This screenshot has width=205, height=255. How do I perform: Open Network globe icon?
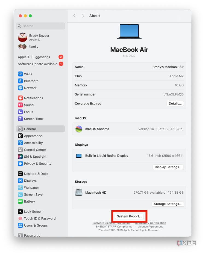point(20,88)
